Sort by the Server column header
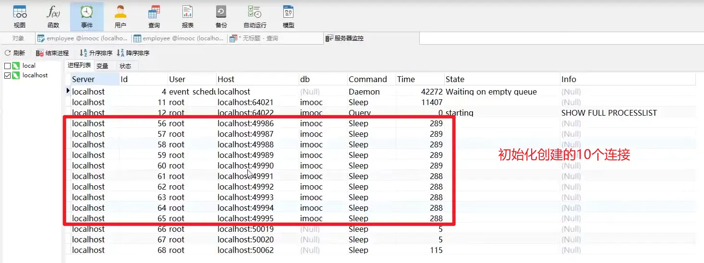 tap(95, 79)
